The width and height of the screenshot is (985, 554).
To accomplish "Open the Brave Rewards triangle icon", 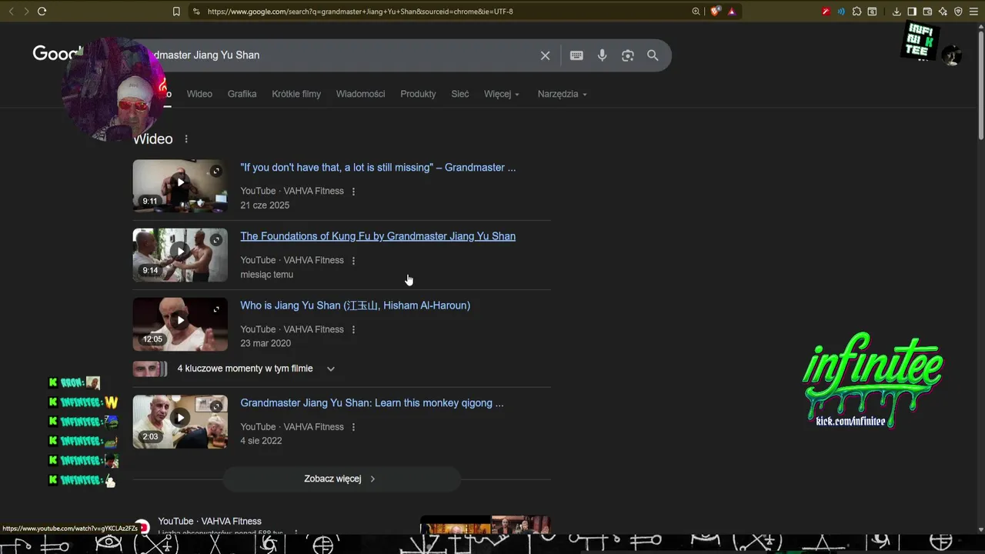I will click(x=731, y=12).
